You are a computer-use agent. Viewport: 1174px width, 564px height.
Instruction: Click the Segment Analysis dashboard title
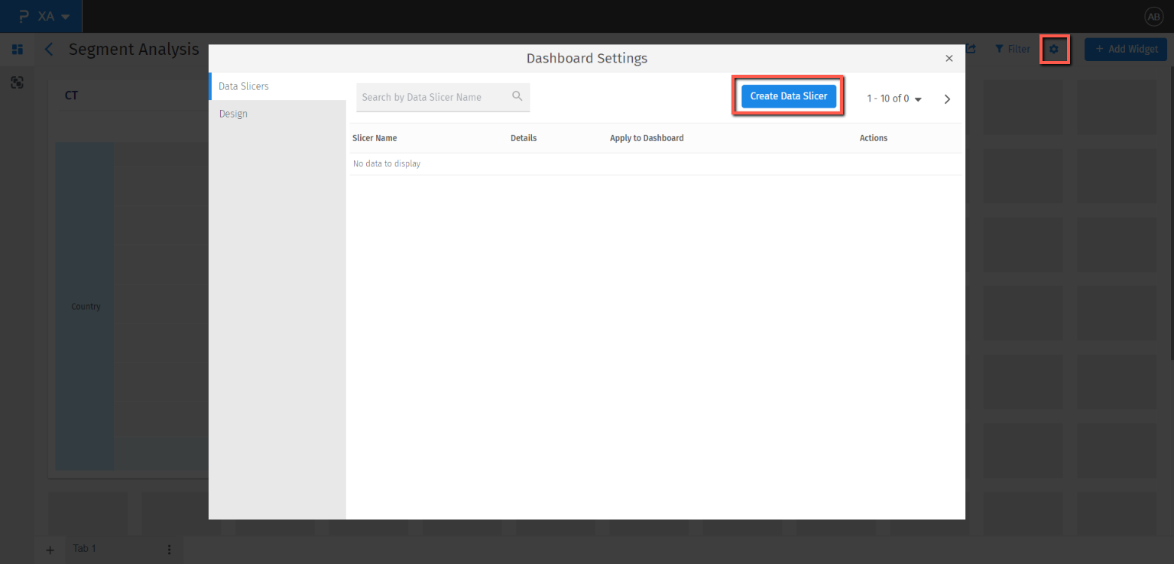134,50
